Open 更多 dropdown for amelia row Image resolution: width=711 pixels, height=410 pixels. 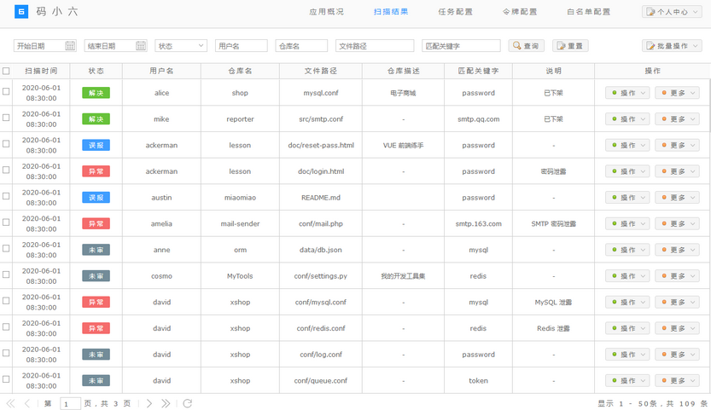[678, 224]
